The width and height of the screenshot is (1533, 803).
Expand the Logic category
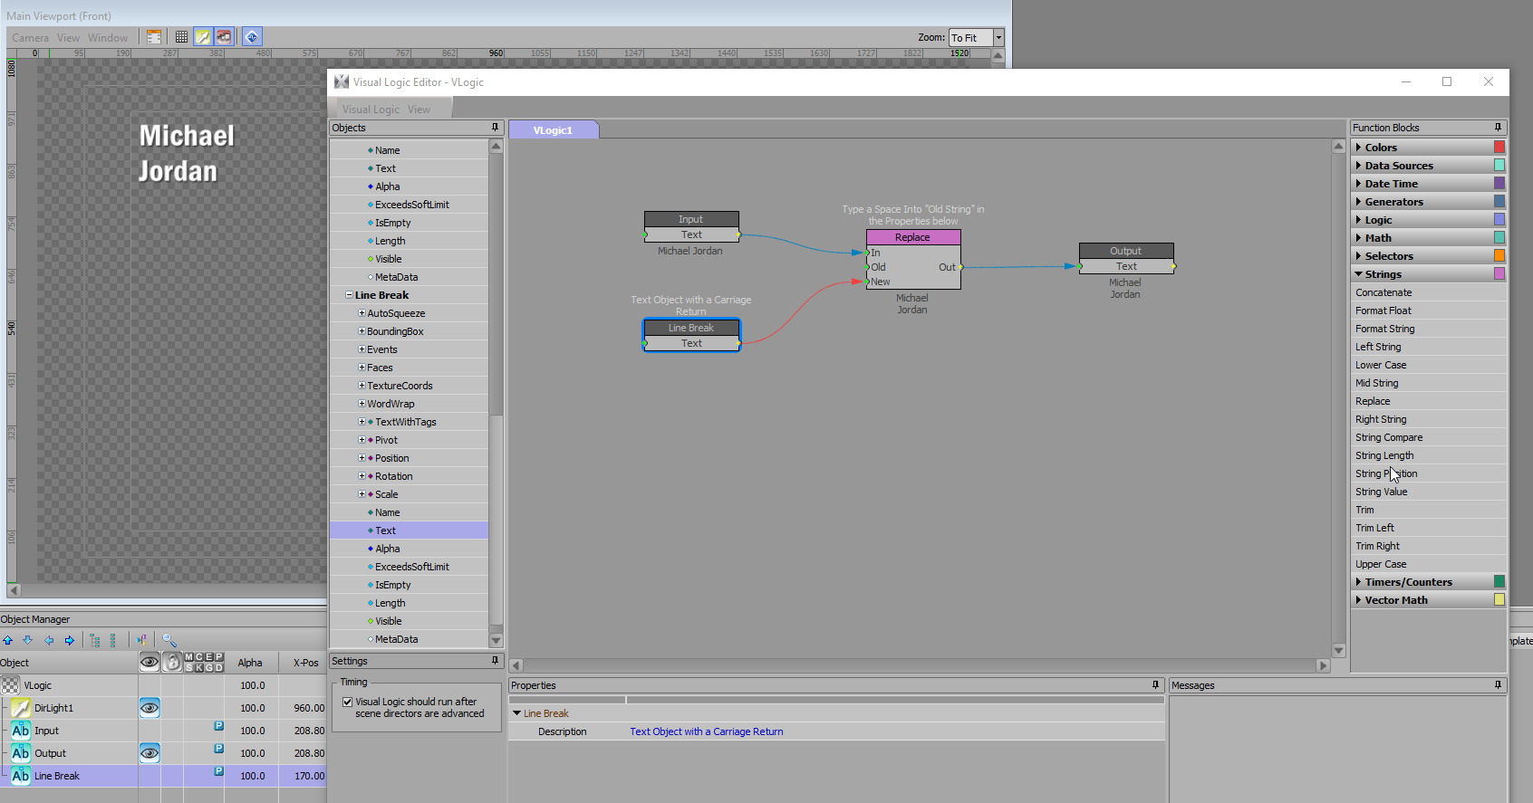pos(1358,220)
